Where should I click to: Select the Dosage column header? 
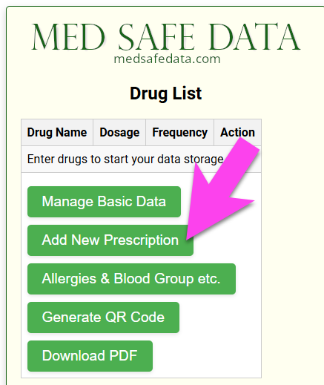pos(119,132)
